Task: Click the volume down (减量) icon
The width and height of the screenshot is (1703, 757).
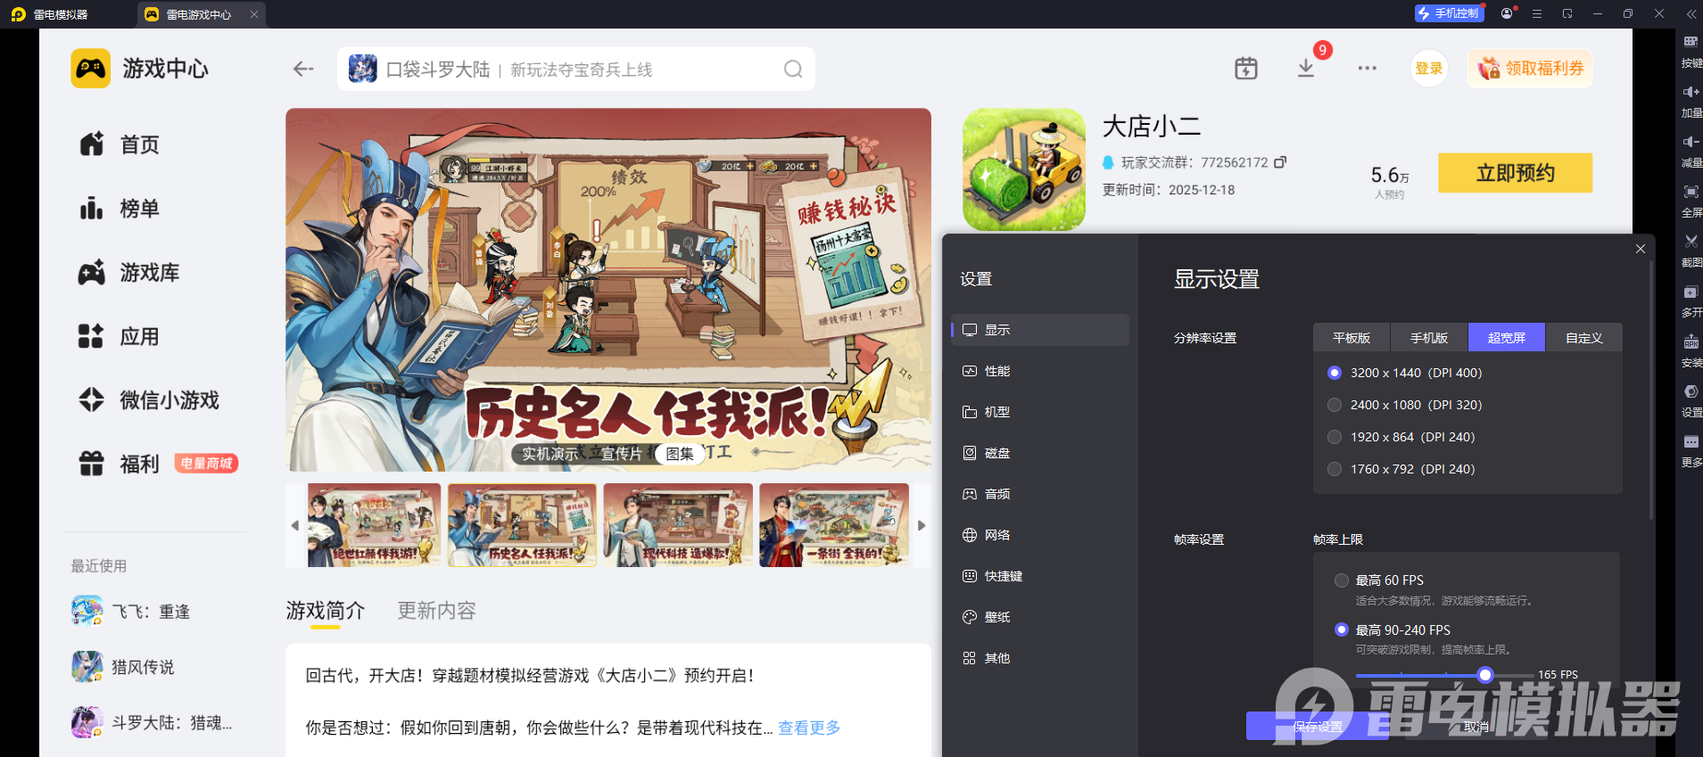Action: (x=1691, y=142)
